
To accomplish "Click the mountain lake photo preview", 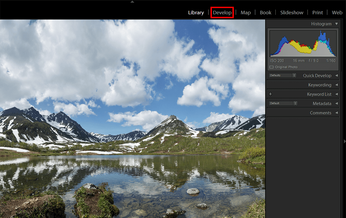I will pyautogui.click(x=132, y=119).
